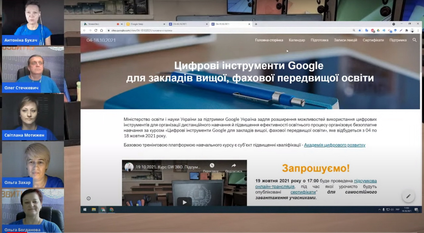Click Ольга Богданова video tile
The width and height of the screenshot is (424, 233).
click(33, 211)
